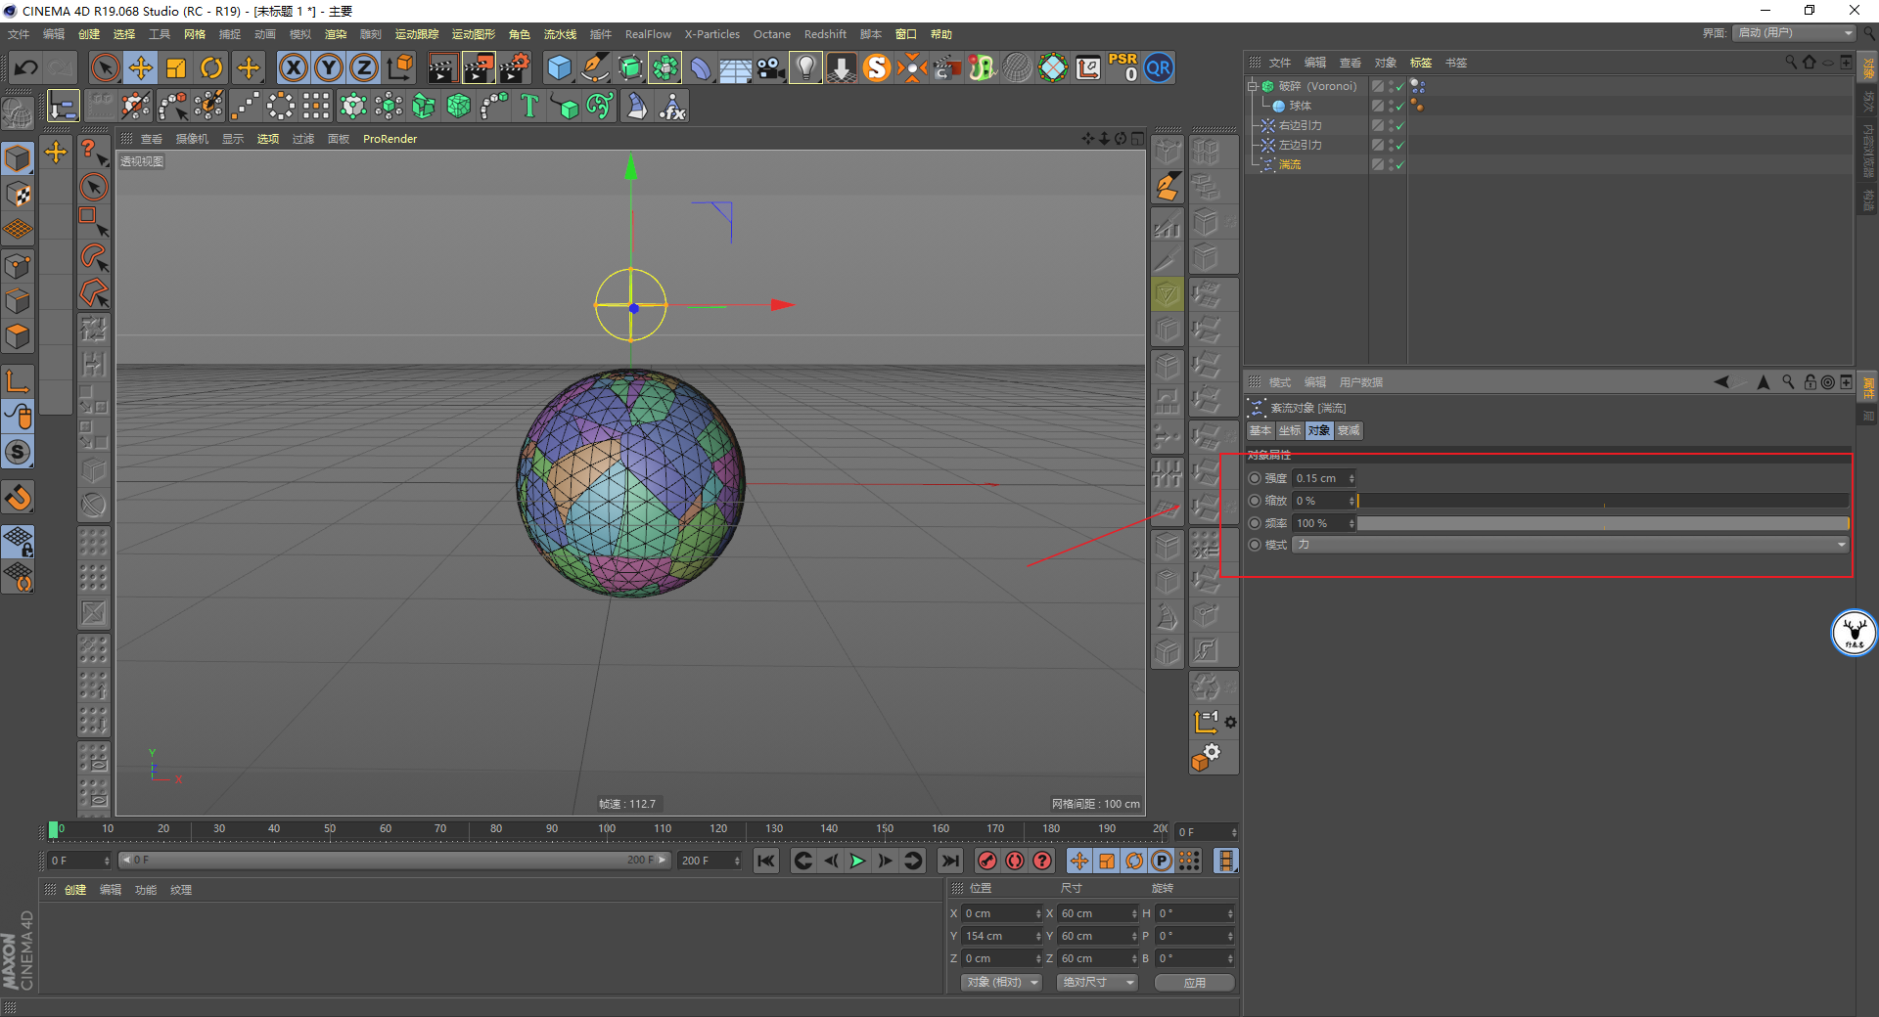The image size is (1879, 1017).
Task: Toggle enable checkmark for 球体
Action: coord(1400,106)
